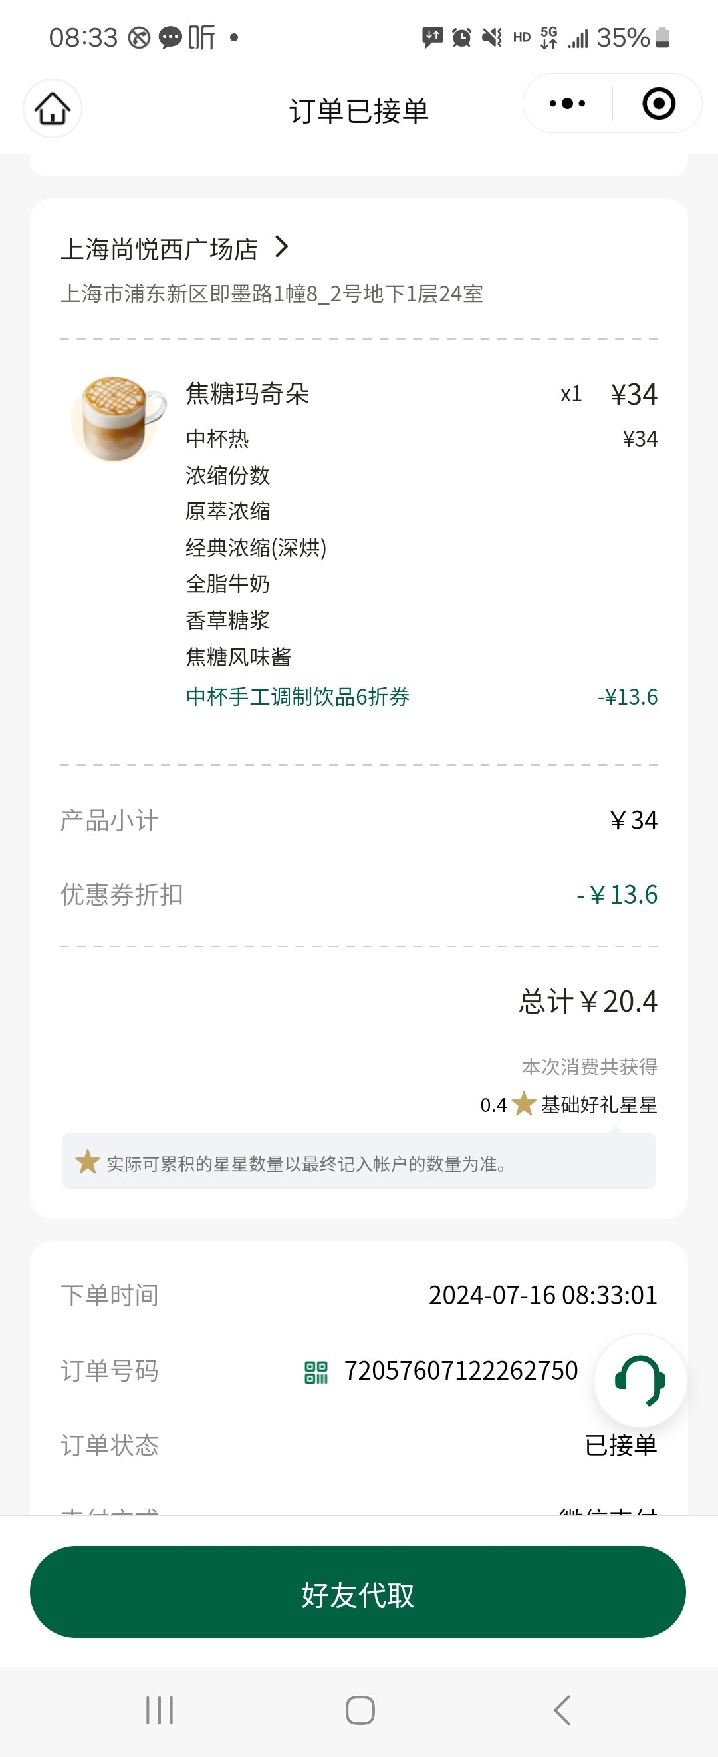Image resolution: width=718 pixels, height=1757 pixels.
Task: Expand store details chevron next to 上海尚悦西广场店
Action: pyautogui.click(x=281, y=246)
